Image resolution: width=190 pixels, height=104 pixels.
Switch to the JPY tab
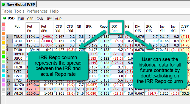click(x=49, y=19)
